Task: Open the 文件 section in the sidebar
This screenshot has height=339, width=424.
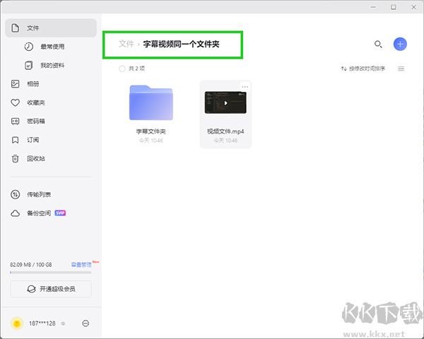Action: pos(51,28)
